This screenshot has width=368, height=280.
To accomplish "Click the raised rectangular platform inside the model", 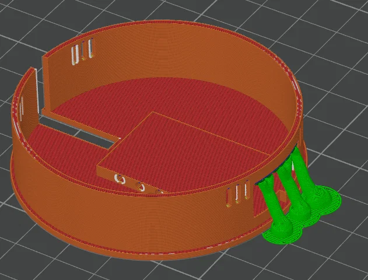I will 183,152.
